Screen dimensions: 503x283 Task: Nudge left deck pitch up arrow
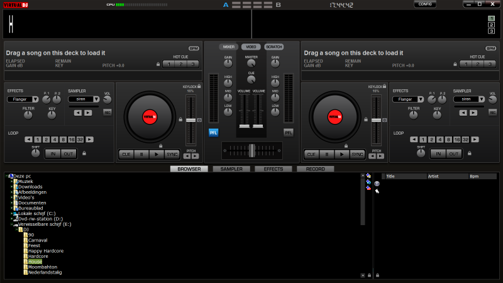(195, 156)
